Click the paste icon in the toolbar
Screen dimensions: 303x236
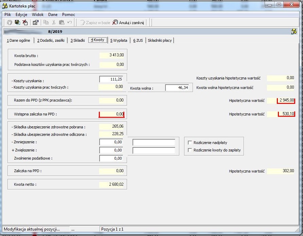pyautogui.click(x=61, y=22)
